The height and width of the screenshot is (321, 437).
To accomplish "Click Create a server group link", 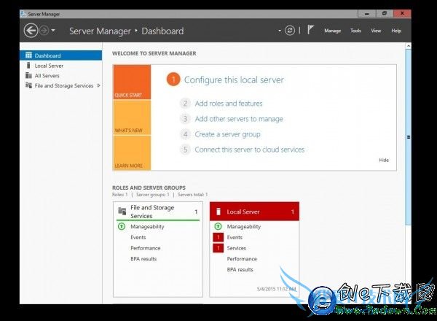I will 227,134.
